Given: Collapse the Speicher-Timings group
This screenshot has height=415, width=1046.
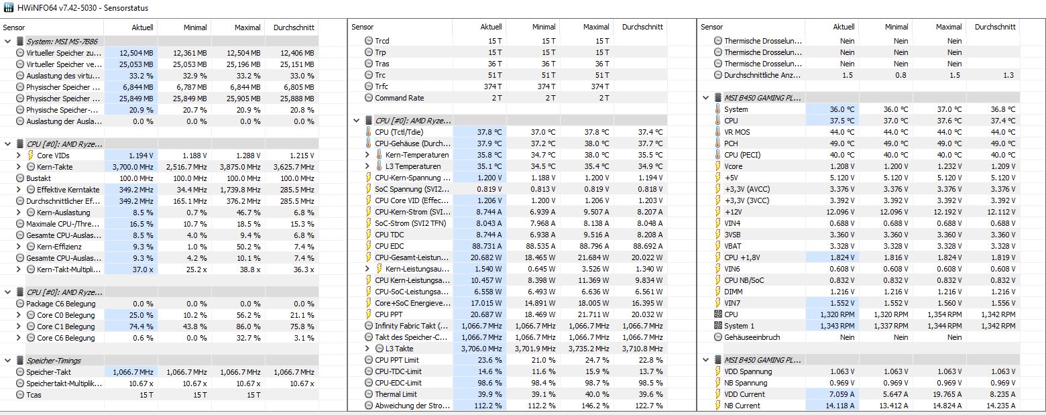Looking at the screenshot, I should 8,360.
